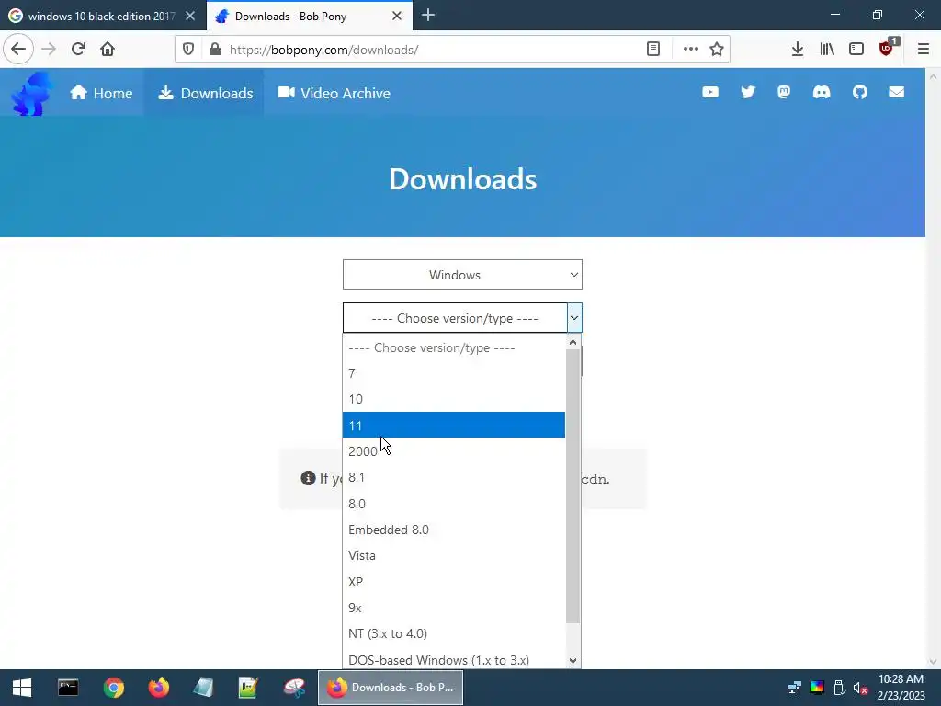This screenshot has width=941, height=706.
Task: Click the forward navigation arrow
Action: [x=49, y=49]
